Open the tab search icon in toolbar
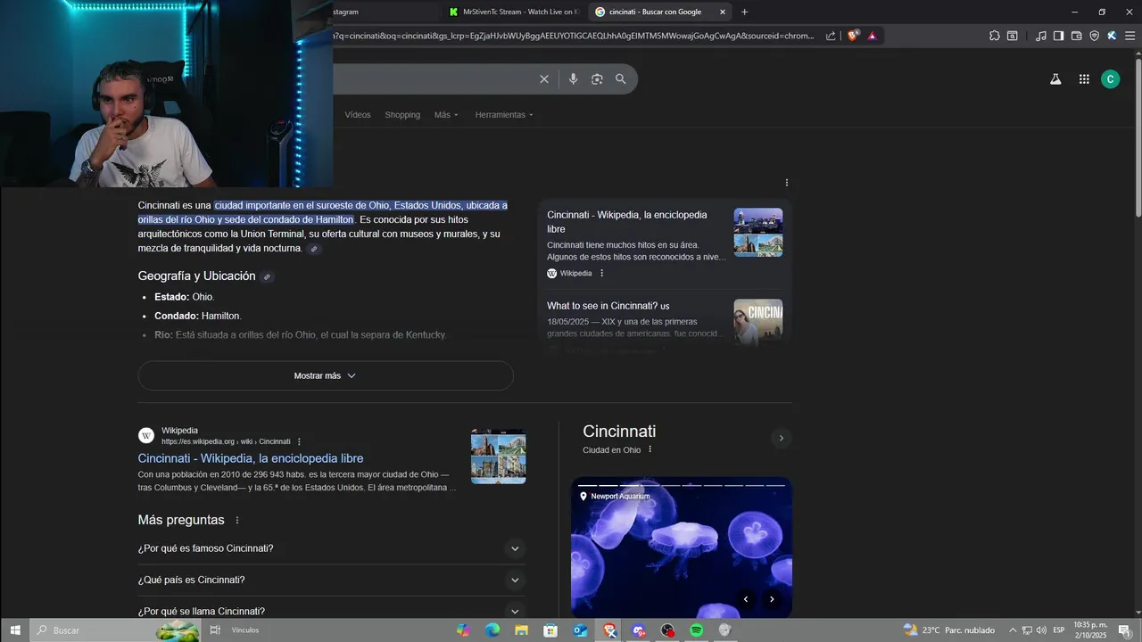 click(x=1013, y=36)
